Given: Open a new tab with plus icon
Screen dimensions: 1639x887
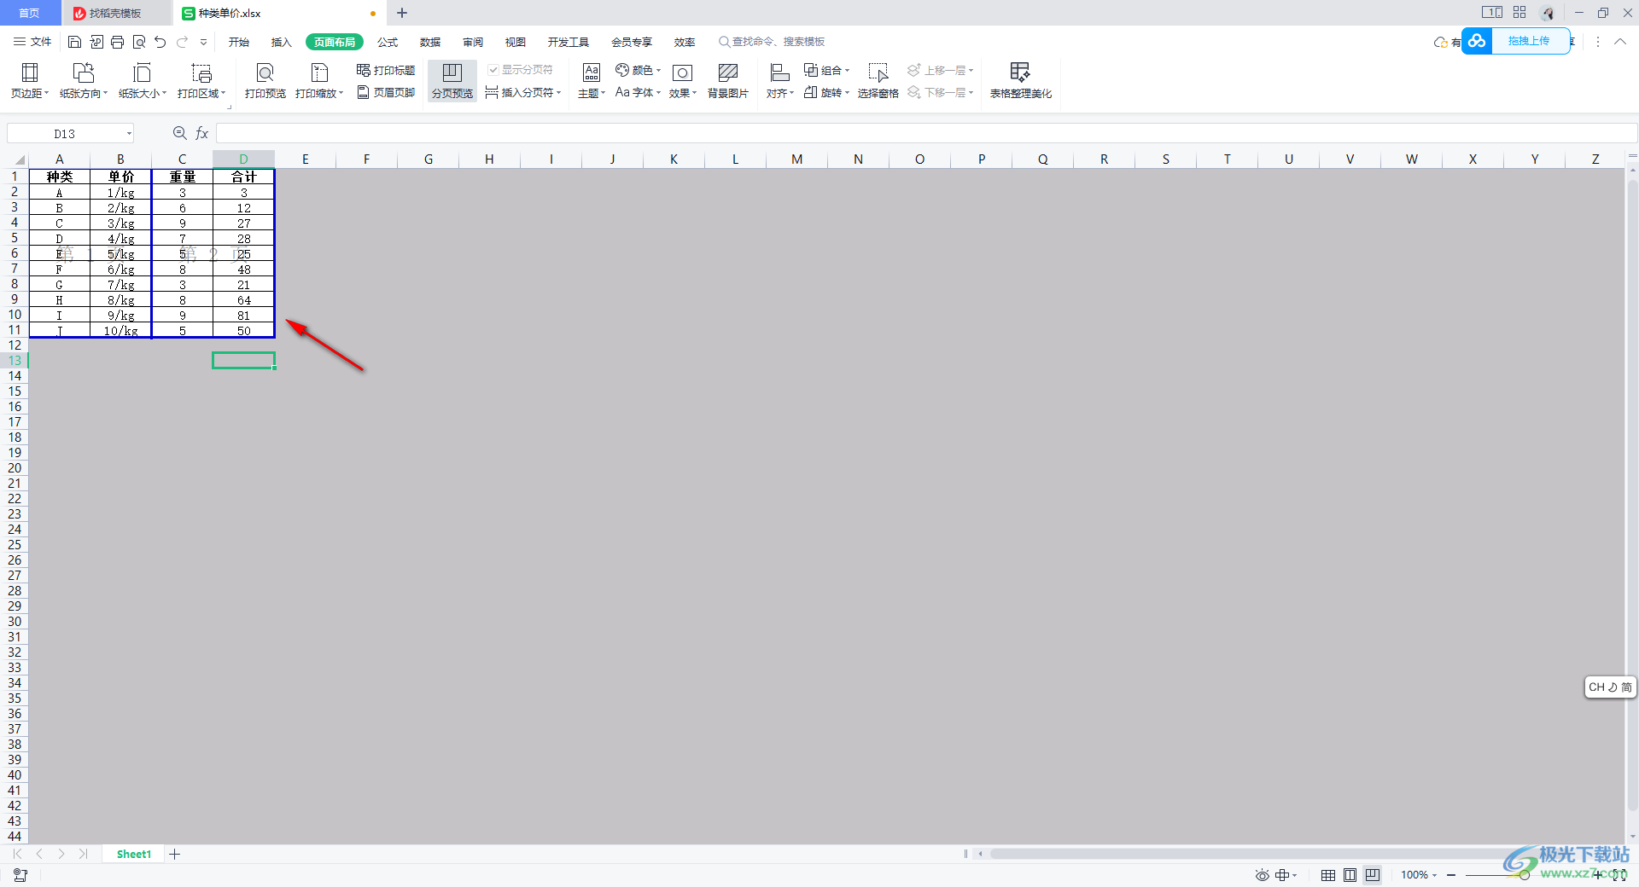Looking at the screenshot, I should tap(402, 13).
